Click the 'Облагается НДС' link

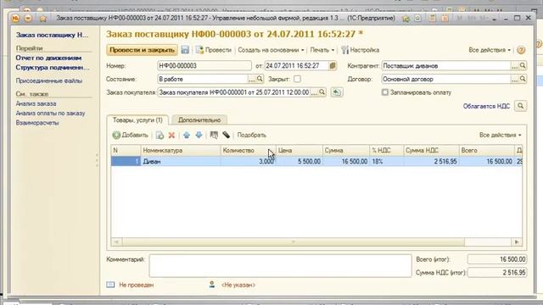coord(486,106)
